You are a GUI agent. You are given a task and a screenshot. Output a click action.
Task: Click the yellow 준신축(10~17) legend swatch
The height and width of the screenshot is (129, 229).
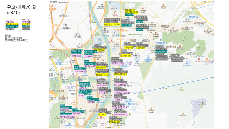click(x=12, y=24)
